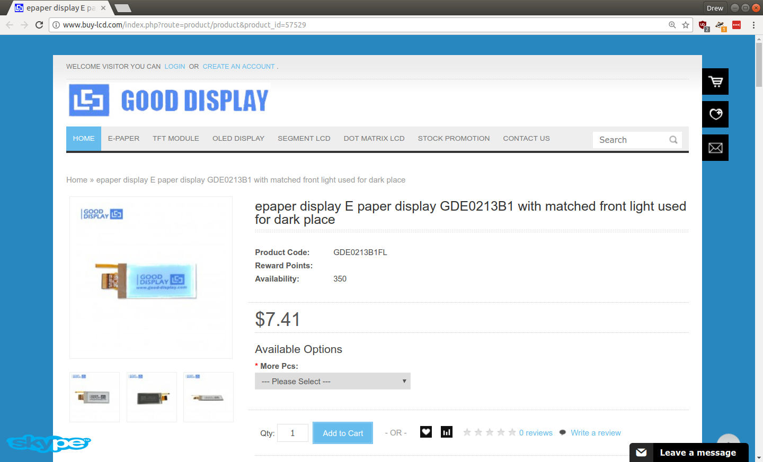Click the Good Display logo

pos(168,99)
